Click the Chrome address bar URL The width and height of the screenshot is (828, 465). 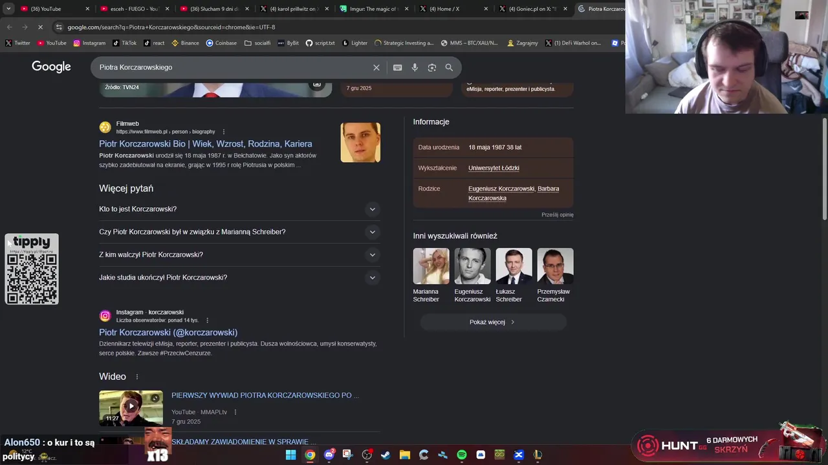(x=171, y=27)
